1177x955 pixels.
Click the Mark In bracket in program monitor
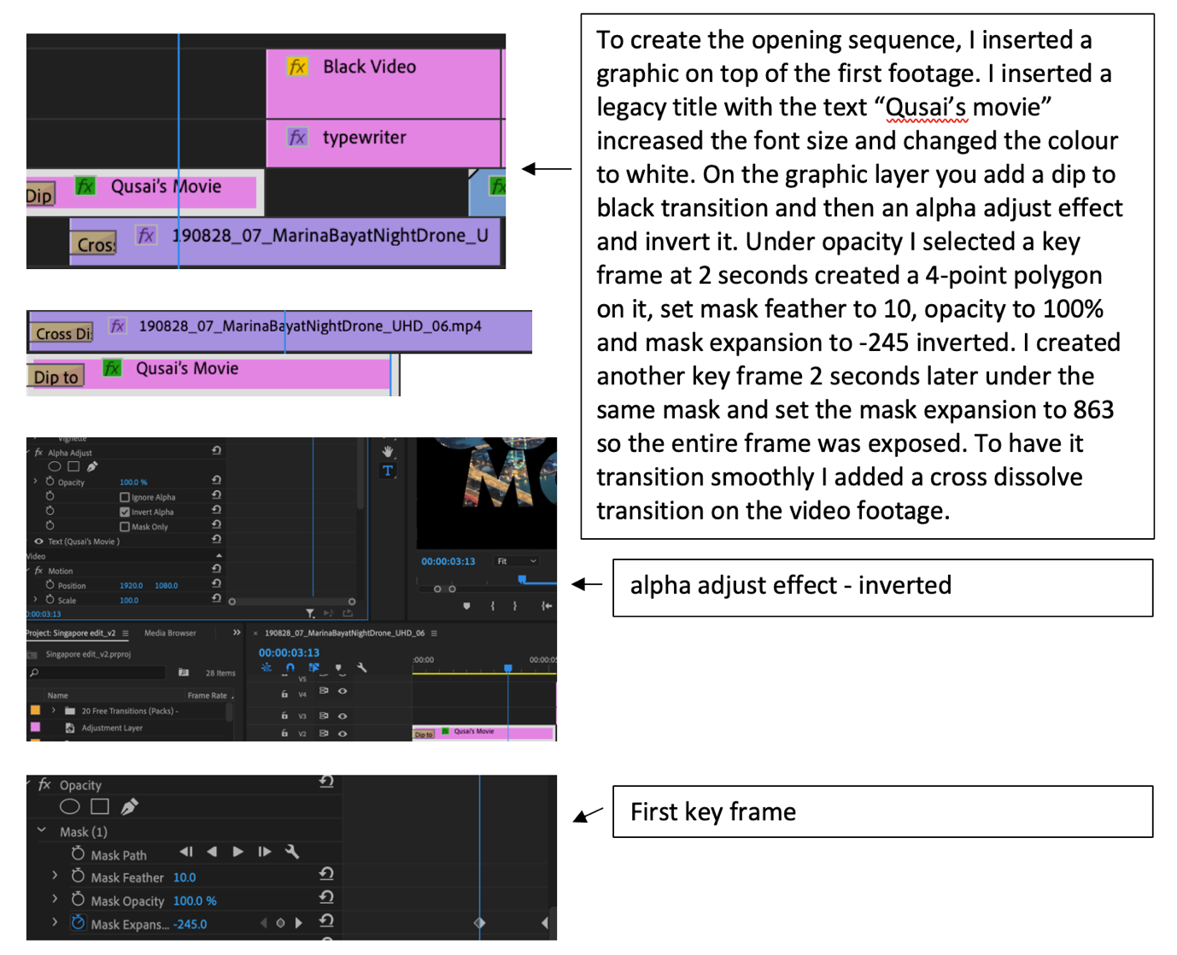(x=493, y=606)
